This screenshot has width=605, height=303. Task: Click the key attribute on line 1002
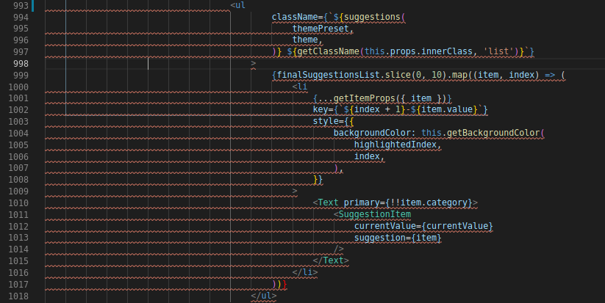321,110
